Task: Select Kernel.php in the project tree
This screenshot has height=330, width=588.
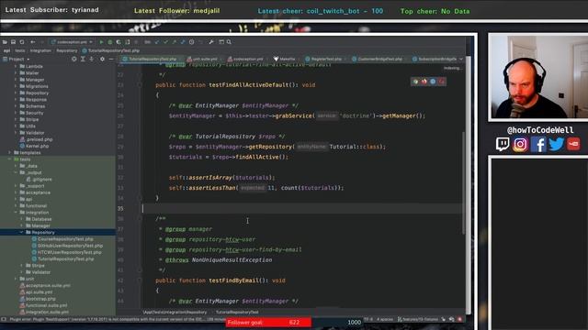Action: pyautogui.click(x=34, y=146)
